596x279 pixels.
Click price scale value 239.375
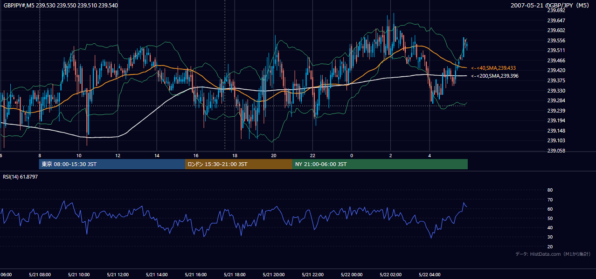(556, 80)
